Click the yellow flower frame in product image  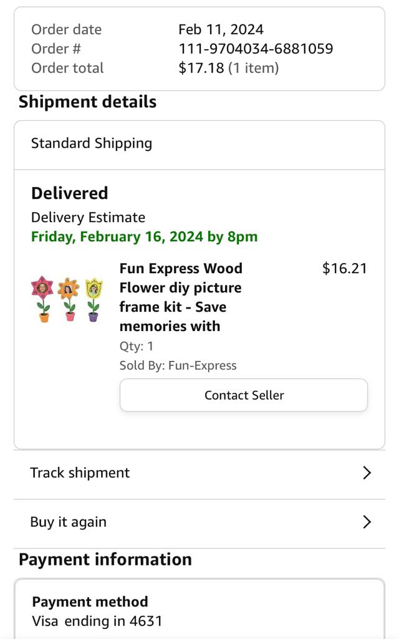point(94,289)
